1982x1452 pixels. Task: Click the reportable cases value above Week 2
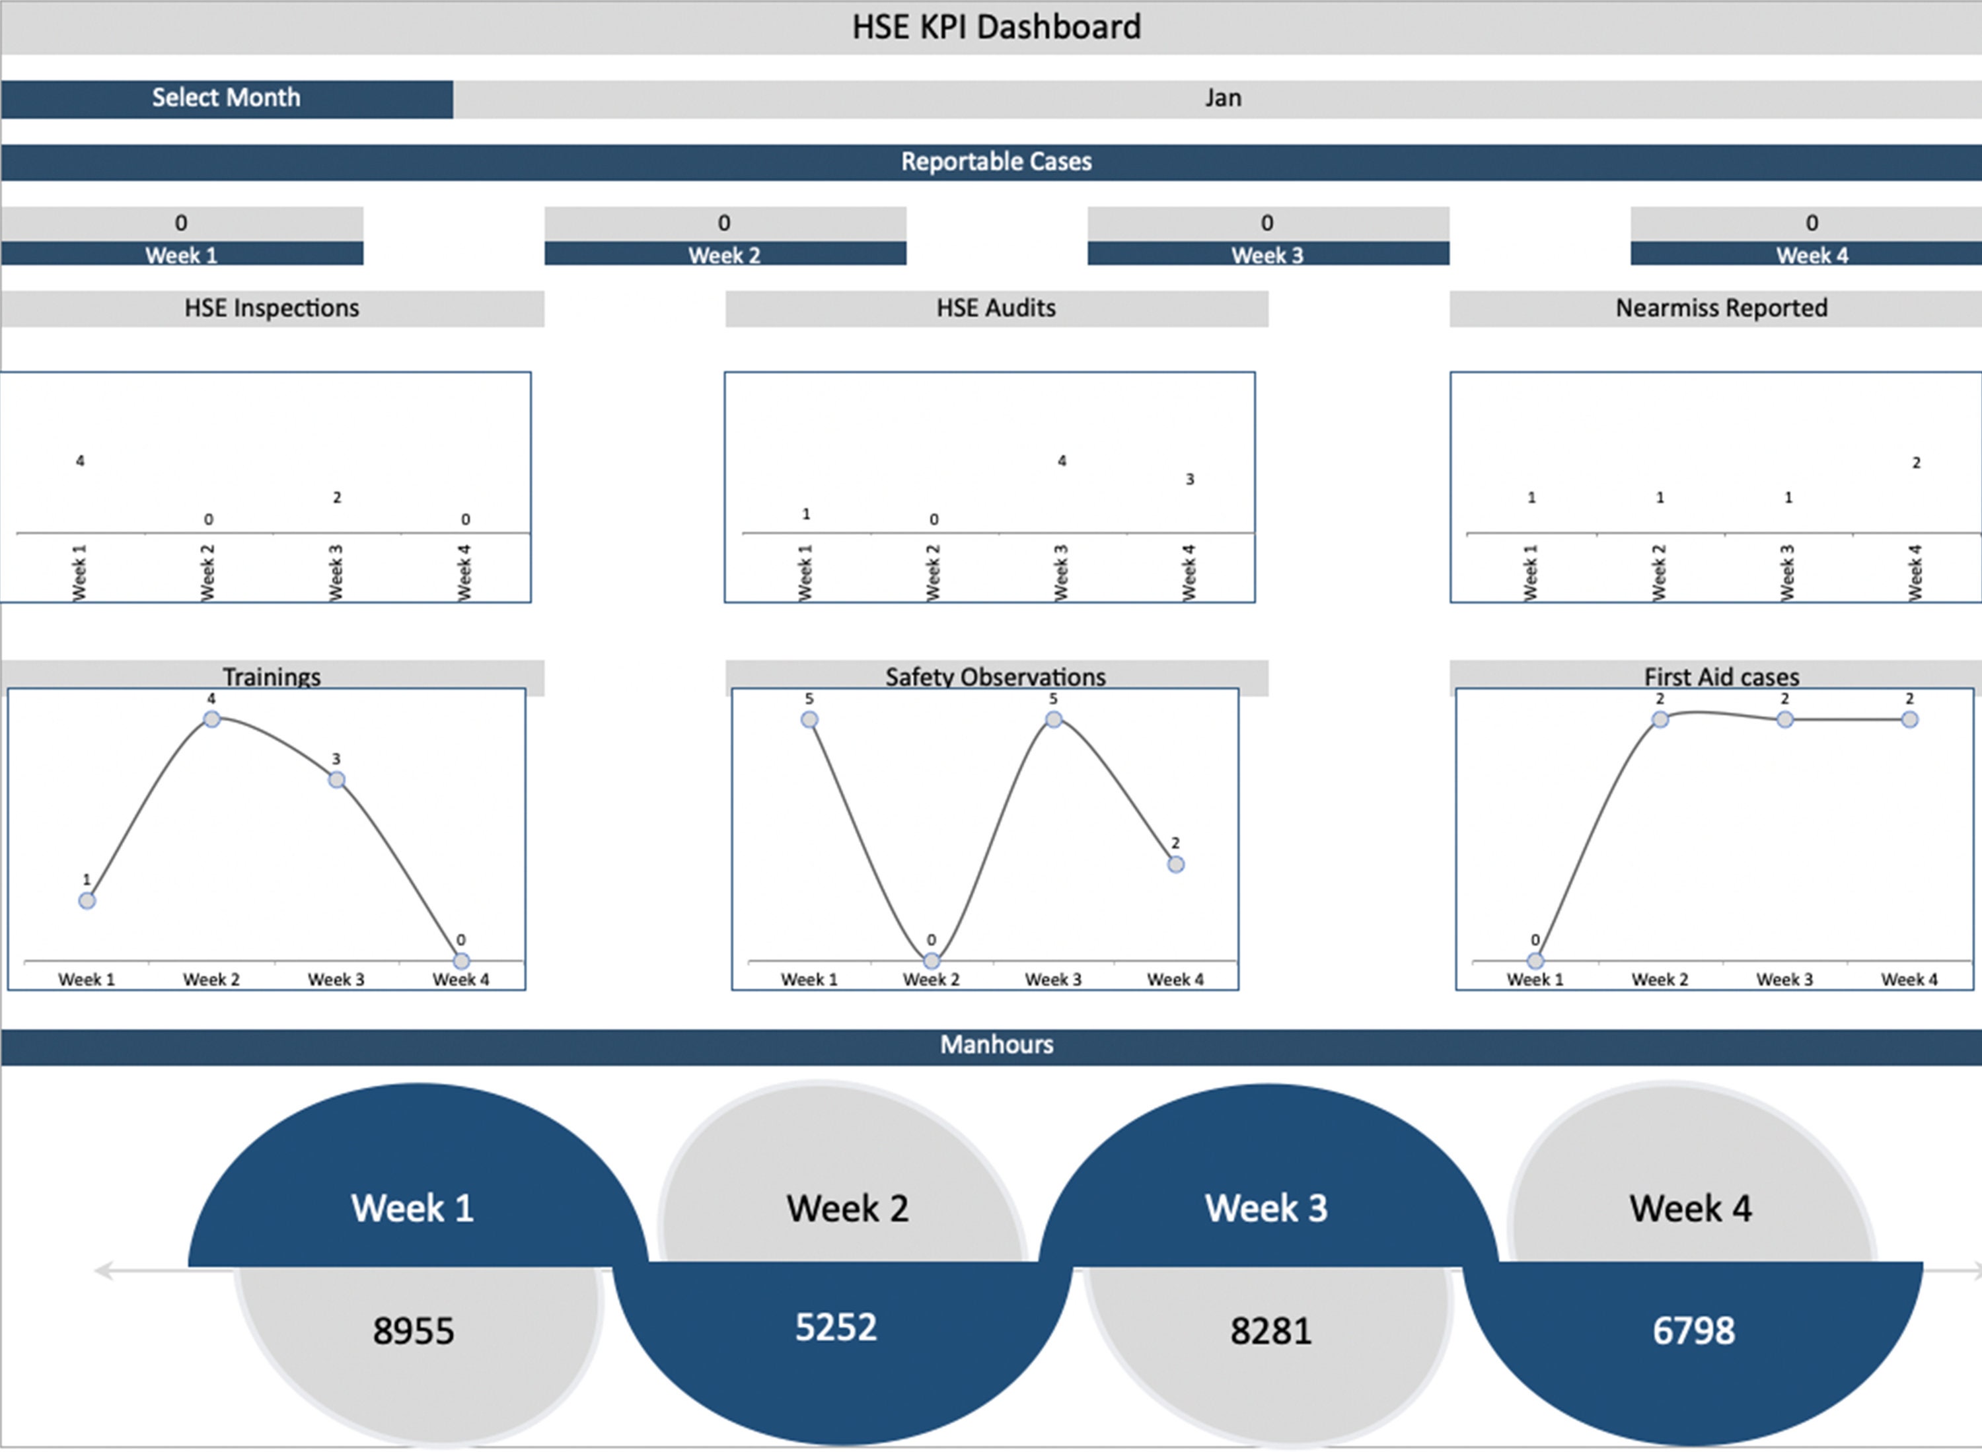click(x=724, y=223)
